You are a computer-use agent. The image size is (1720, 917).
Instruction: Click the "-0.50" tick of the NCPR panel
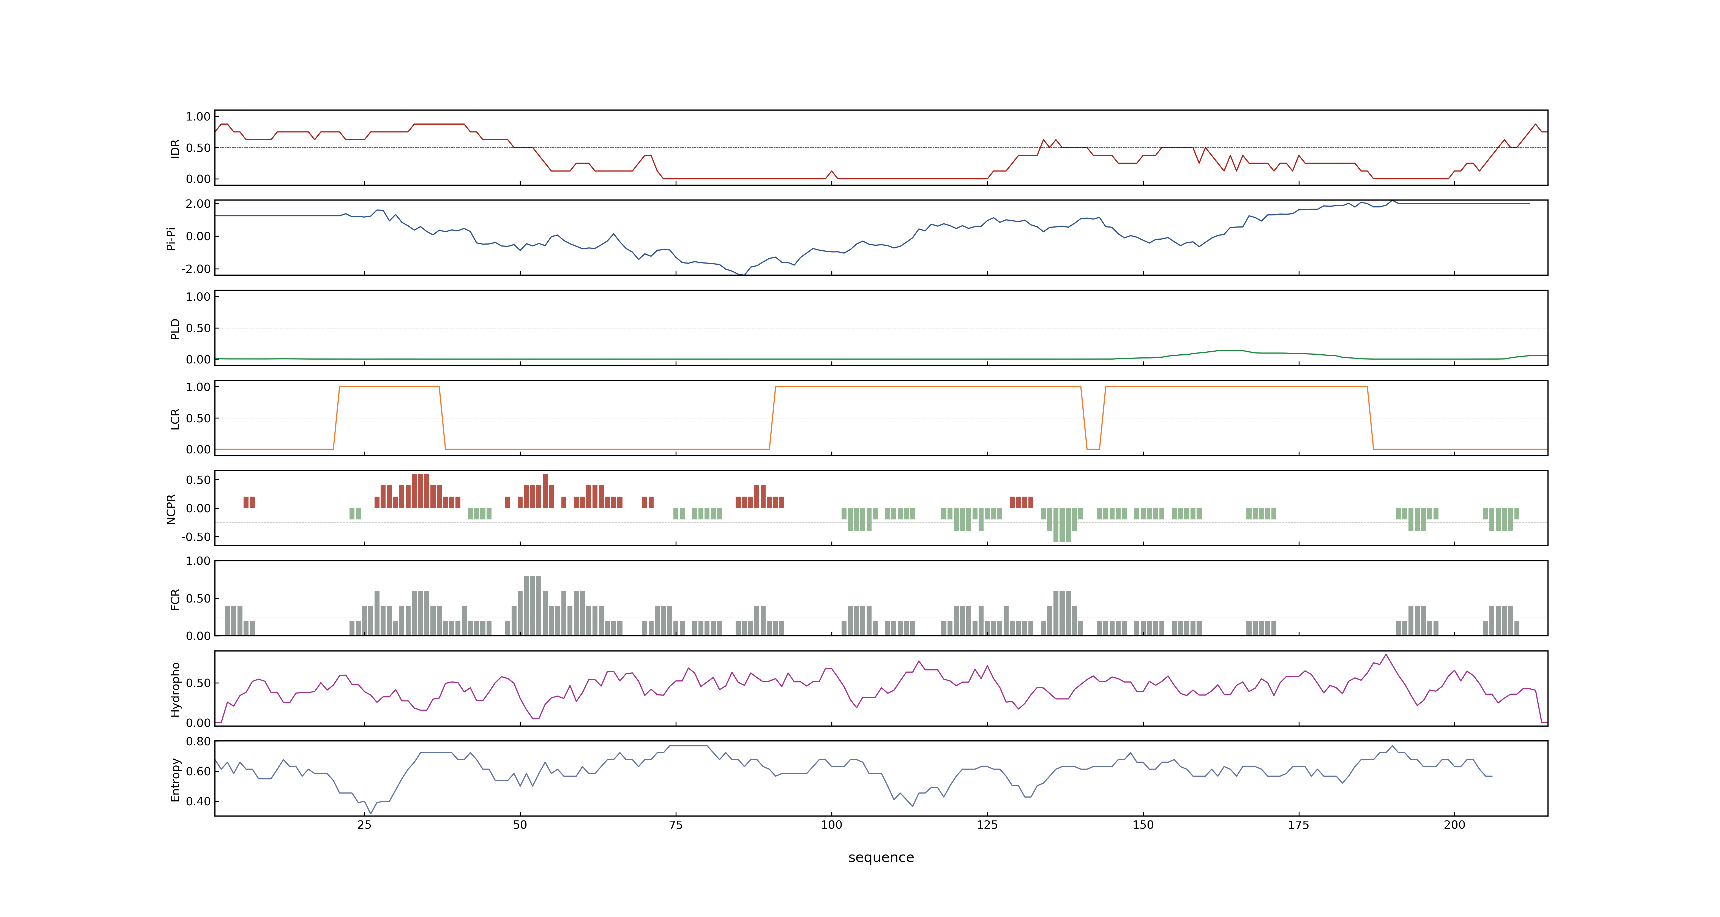pos(196,536)
